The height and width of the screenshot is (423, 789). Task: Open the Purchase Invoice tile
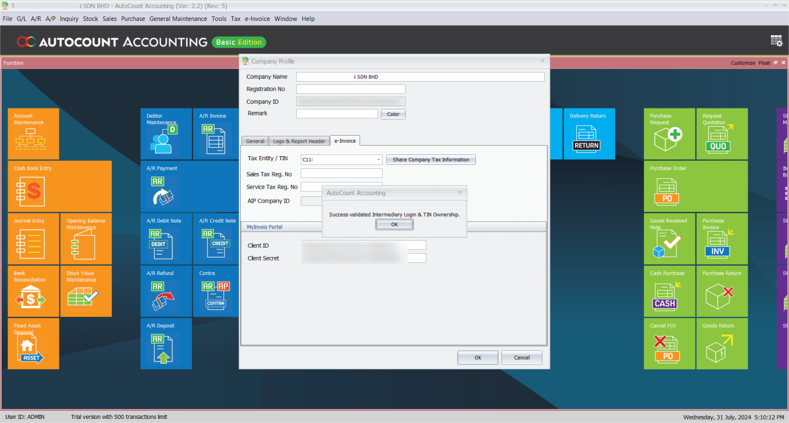(722, 239)
